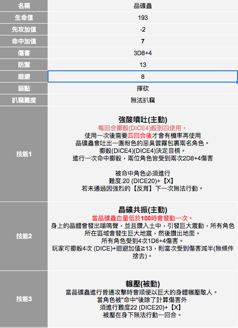Click the highlighted cell containing 8

pyautogui.click(x=143, y=76)
